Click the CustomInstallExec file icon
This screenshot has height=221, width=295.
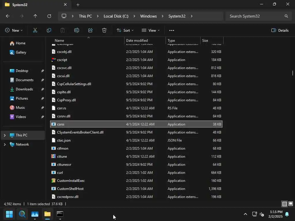53,181
